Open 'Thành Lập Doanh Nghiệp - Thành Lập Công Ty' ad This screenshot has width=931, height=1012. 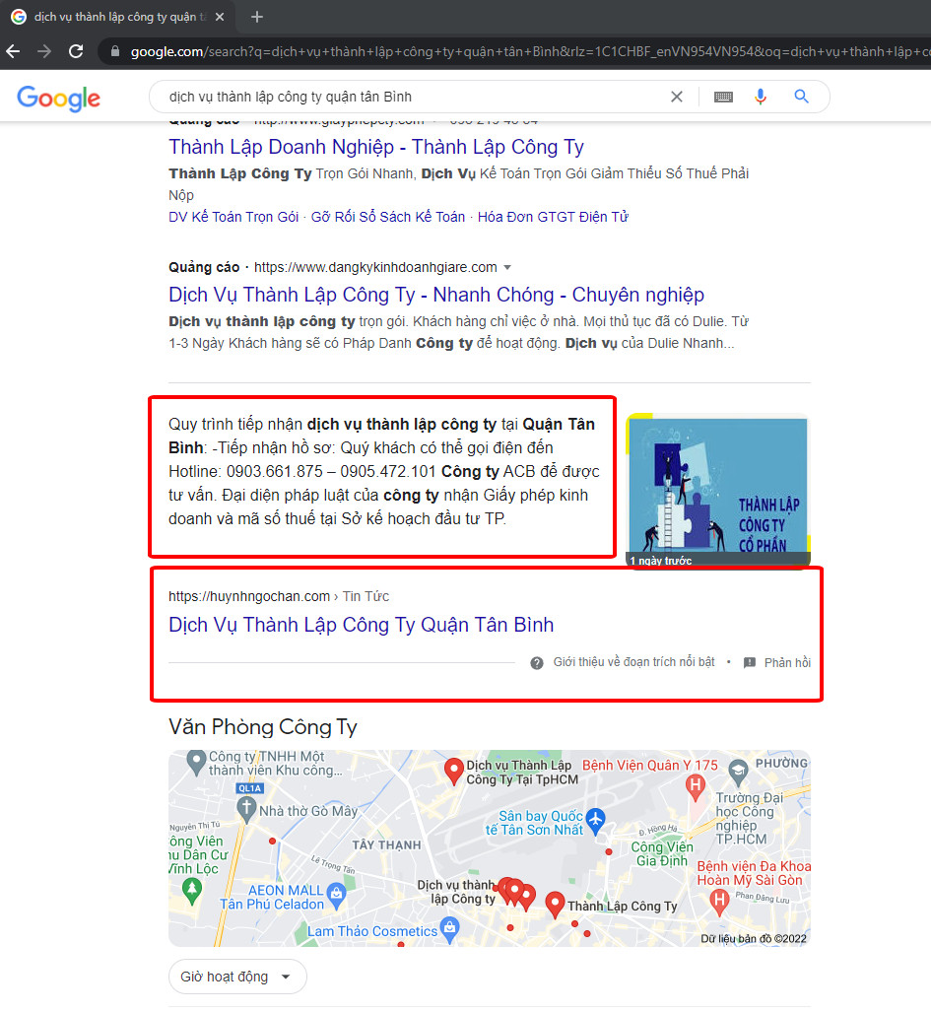click(376, 147)
